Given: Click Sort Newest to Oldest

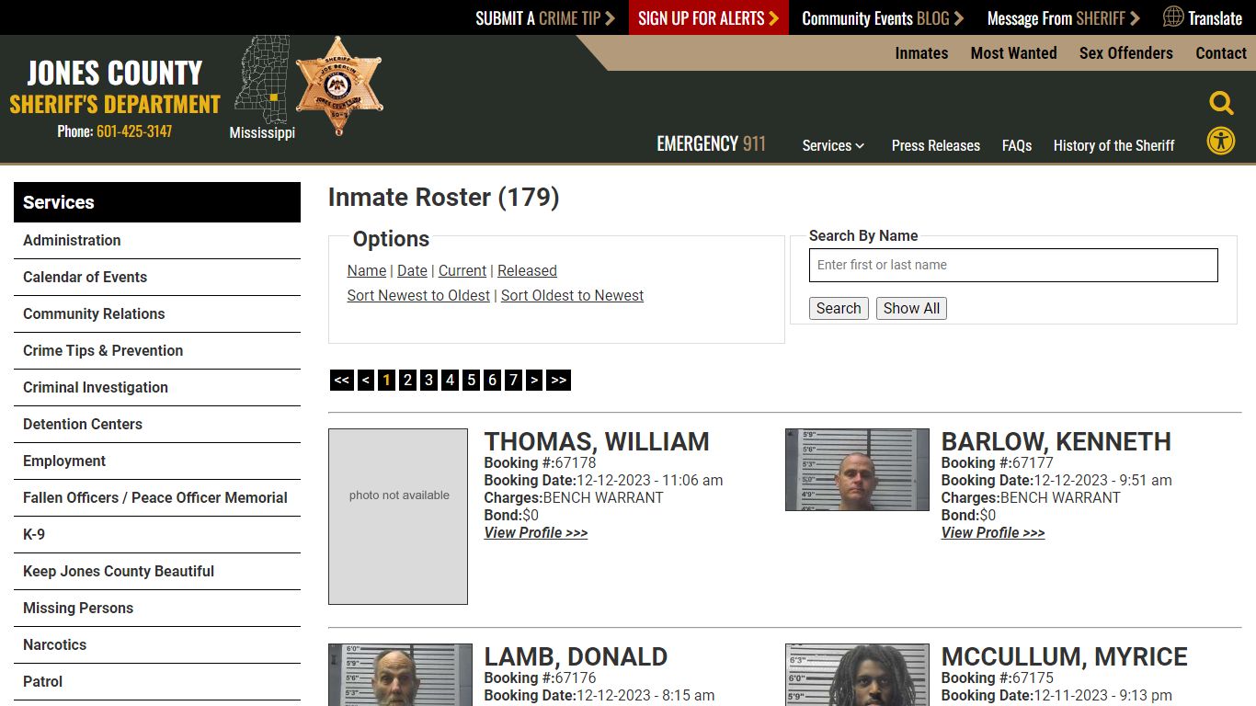Looking at the screenshot, I should click(418, 295).
